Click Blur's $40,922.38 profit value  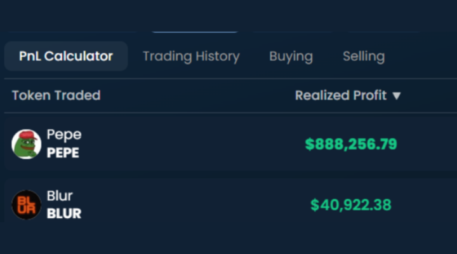pos(351,205)
